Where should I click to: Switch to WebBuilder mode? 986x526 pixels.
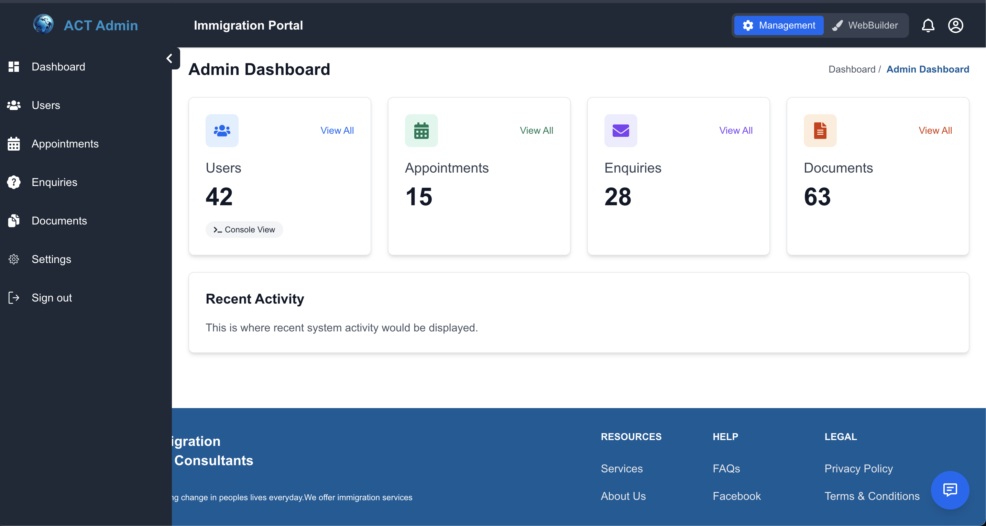coord(866,25)
